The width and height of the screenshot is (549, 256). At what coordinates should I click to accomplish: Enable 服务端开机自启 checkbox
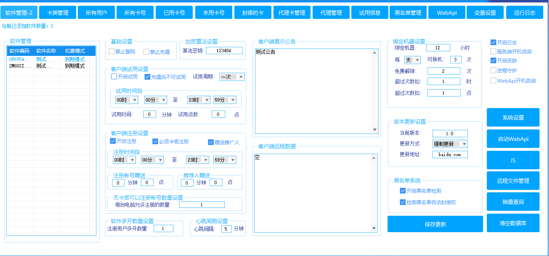(511, 51)
